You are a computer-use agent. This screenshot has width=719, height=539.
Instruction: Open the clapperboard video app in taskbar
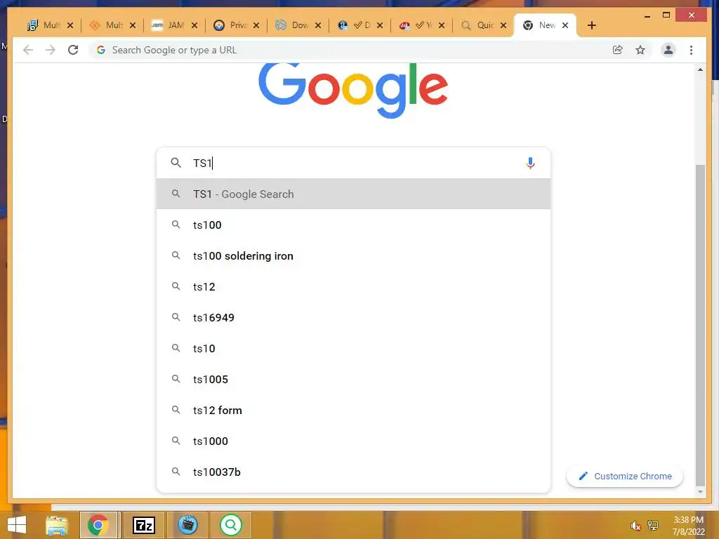click(x=187, y=525)
